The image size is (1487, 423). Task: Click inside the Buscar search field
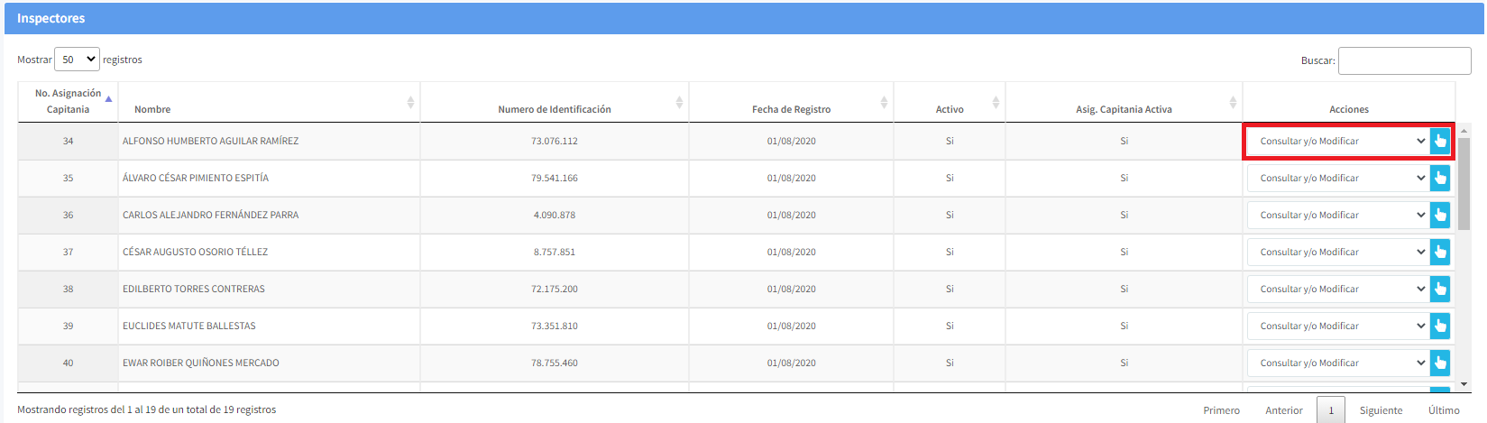(1404, 60)
